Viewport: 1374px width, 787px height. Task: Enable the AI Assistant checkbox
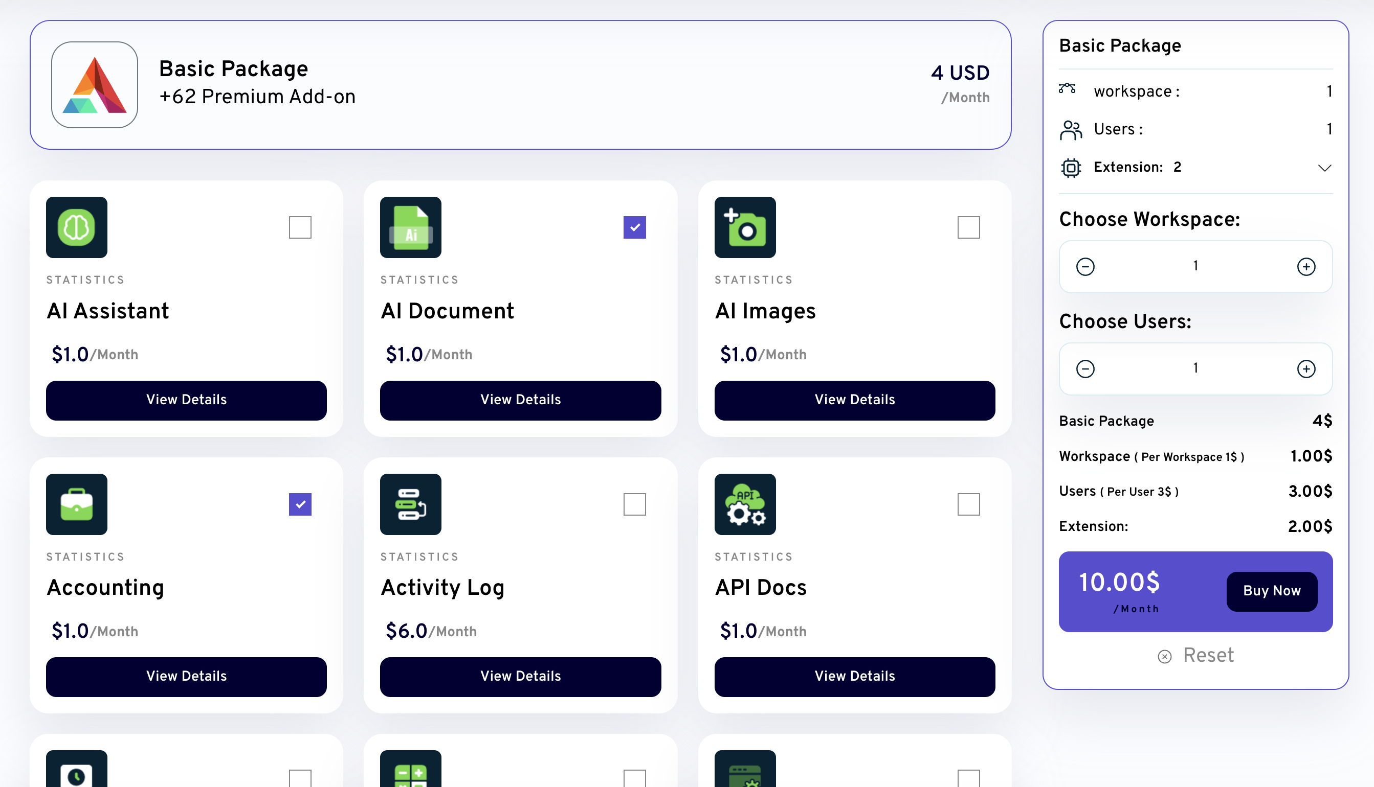(x=300, y=227)
